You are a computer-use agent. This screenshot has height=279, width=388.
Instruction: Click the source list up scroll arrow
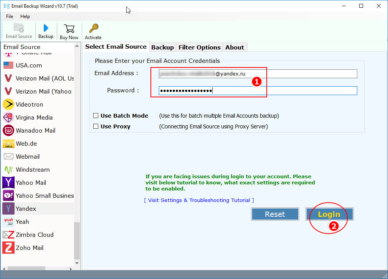pyautogui.click(x=77, y=46)
